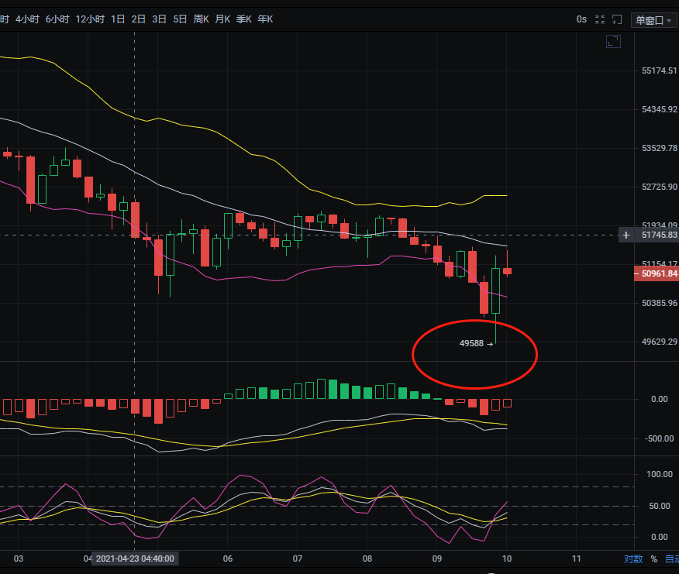Click the date label 07 on time axis
The width and height of the screenshot is (679, 574).
click(x=298, y=559)
